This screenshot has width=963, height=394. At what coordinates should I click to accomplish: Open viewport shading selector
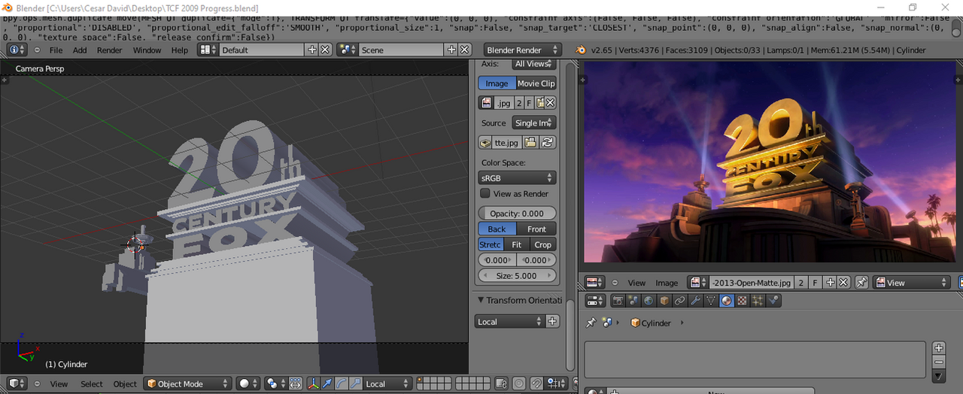click(x=248, y=383)
